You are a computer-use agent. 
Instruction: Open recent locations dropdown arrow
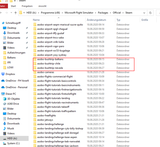click(x=11, y=13)
